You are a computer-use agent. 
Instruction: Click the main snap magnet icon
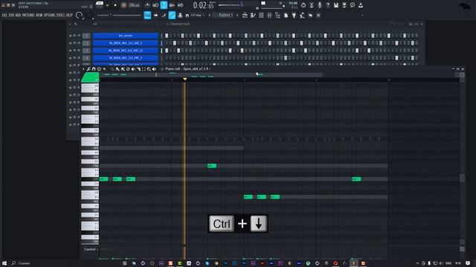click(187, 16)
